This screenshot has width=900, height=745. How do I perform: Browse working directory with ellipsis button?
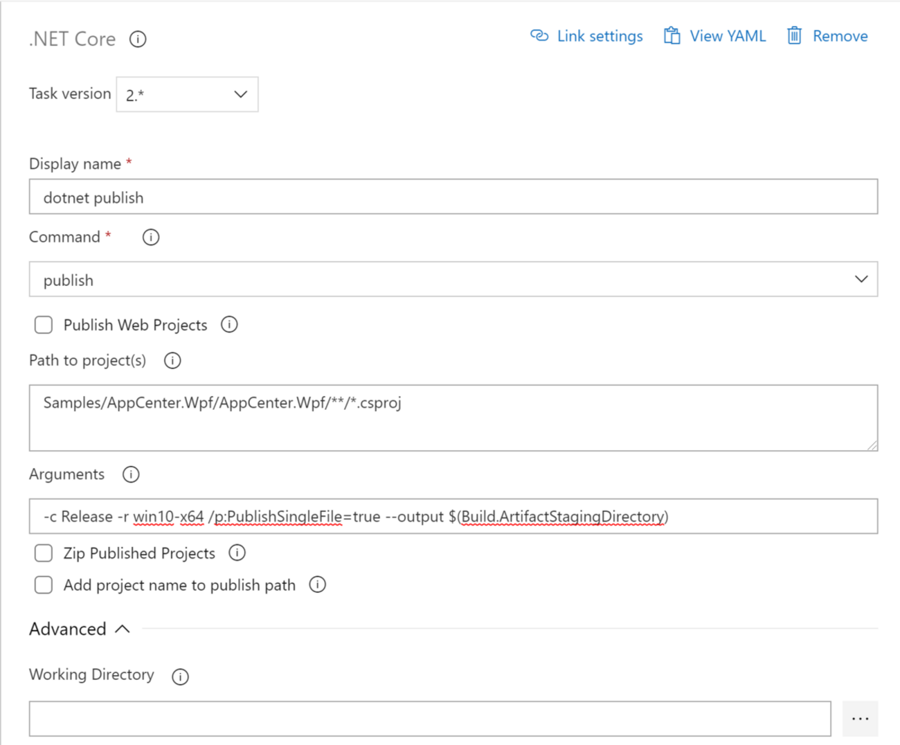(x=860, y=719)
